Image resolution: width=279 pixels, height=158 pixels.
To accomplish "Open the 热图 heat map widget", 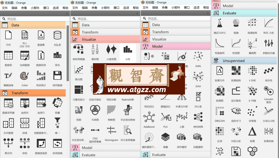I will [x=79, y=110].
